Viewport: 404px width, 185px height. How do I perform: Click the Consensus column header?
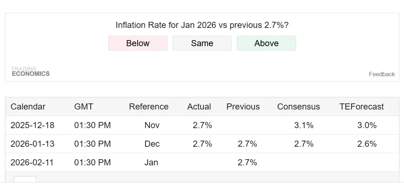coord(299,107)
